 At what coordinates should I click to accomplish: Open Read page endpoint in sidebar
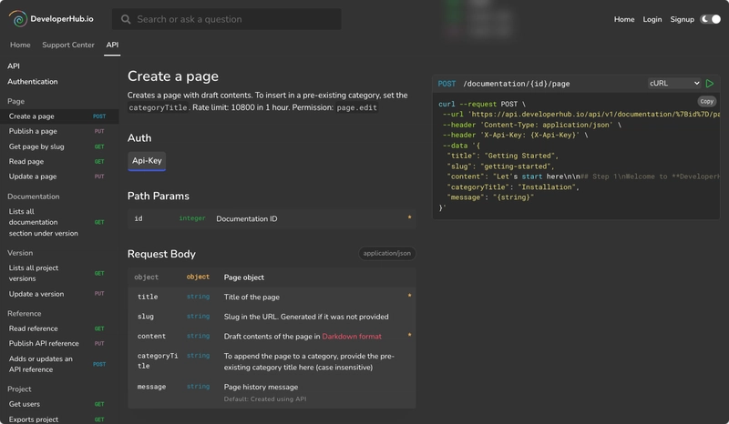[x=26, y=161]
